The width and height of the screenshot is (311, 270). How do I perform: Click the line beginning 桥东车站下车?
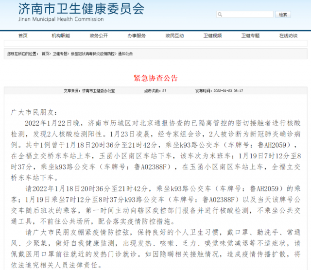tap(35, 178)
